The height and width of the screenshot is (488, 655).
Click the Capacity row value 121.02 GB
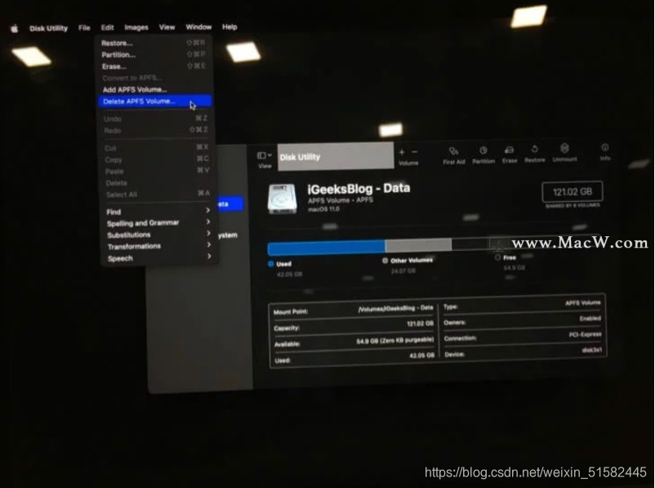point(420,324)
